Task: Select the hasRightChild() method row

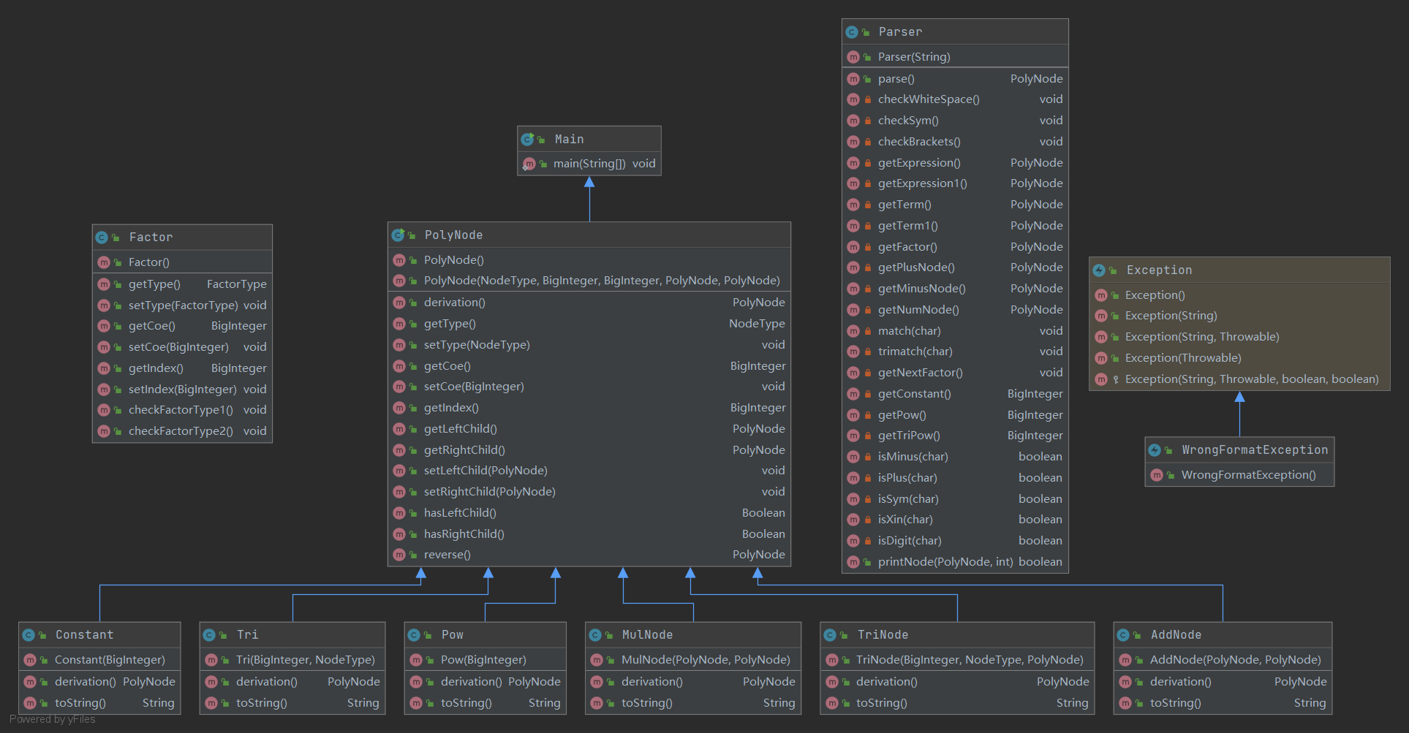Action: click(589, 534)
